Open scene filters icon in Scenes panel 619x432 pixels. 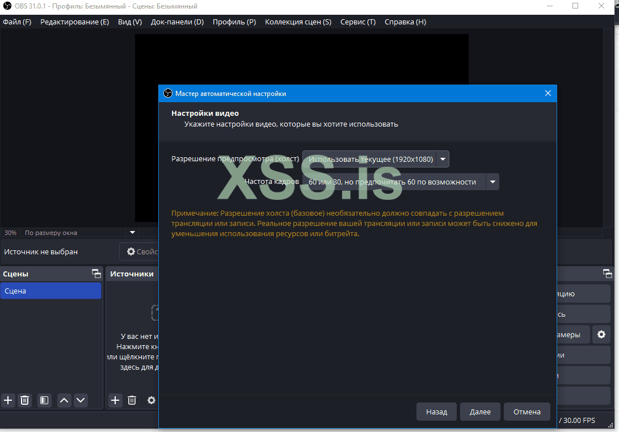click(44, 400)
